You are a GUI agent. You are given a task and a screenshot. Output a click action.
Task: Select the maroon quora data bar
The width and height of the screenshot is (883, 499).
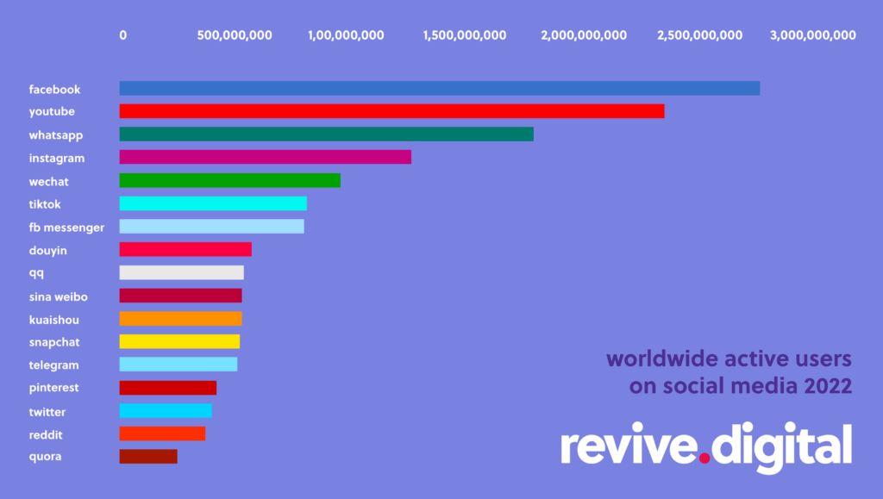(148, 456)
